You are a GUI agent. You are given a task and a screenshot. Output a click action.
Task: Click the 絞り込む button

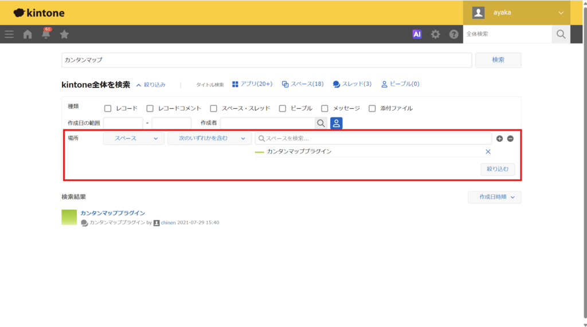tap(498, 169)
